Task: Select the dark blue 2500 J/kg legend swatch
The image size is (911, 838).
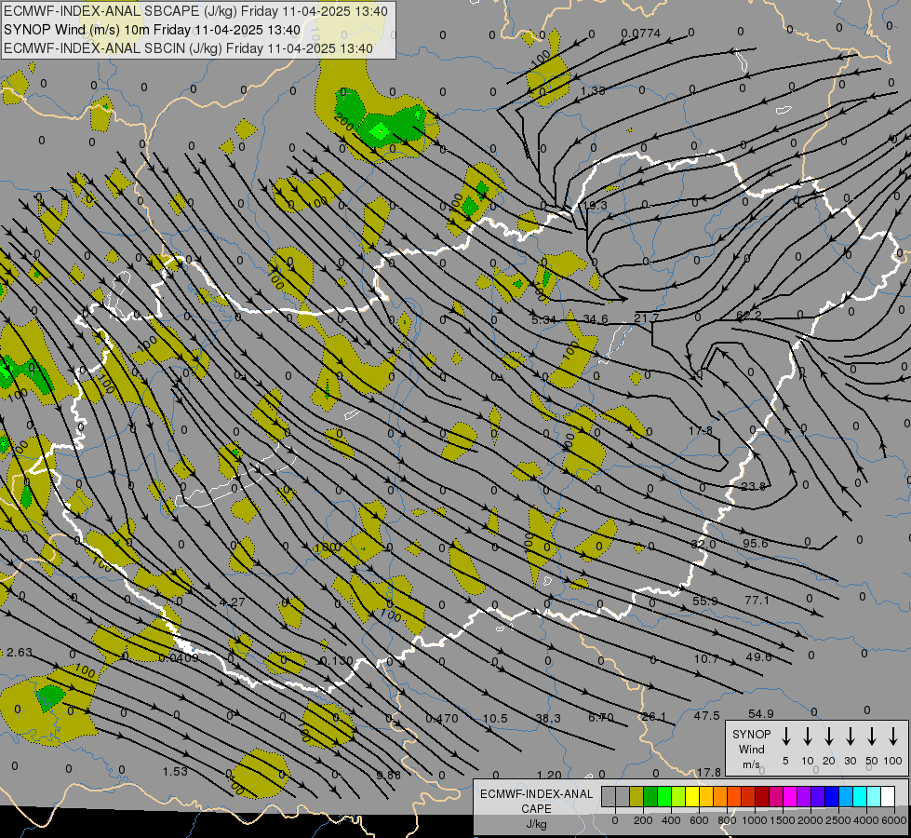Action: point(831,797)
